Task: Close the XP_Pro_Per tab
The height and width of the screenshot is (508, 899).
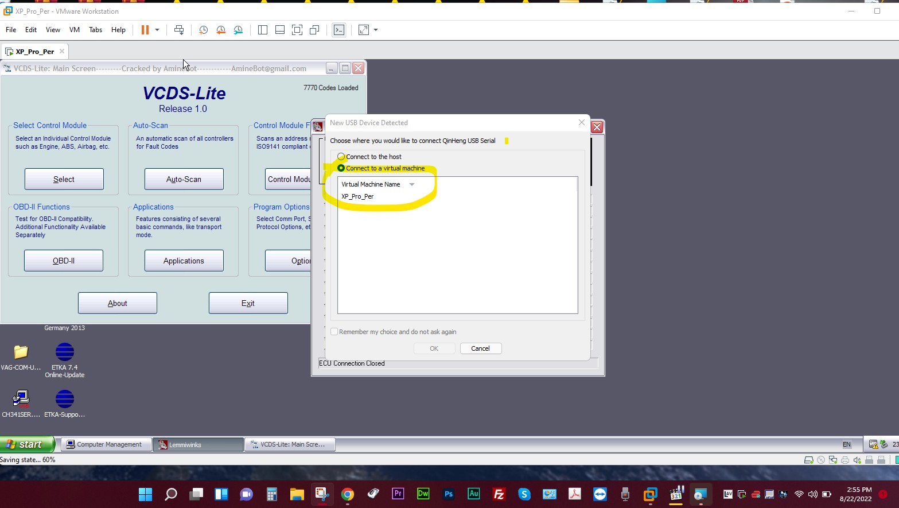Action: point(62,51)
